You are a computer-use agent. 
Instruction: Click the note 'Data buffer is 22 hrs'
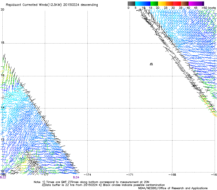[60, 185]
